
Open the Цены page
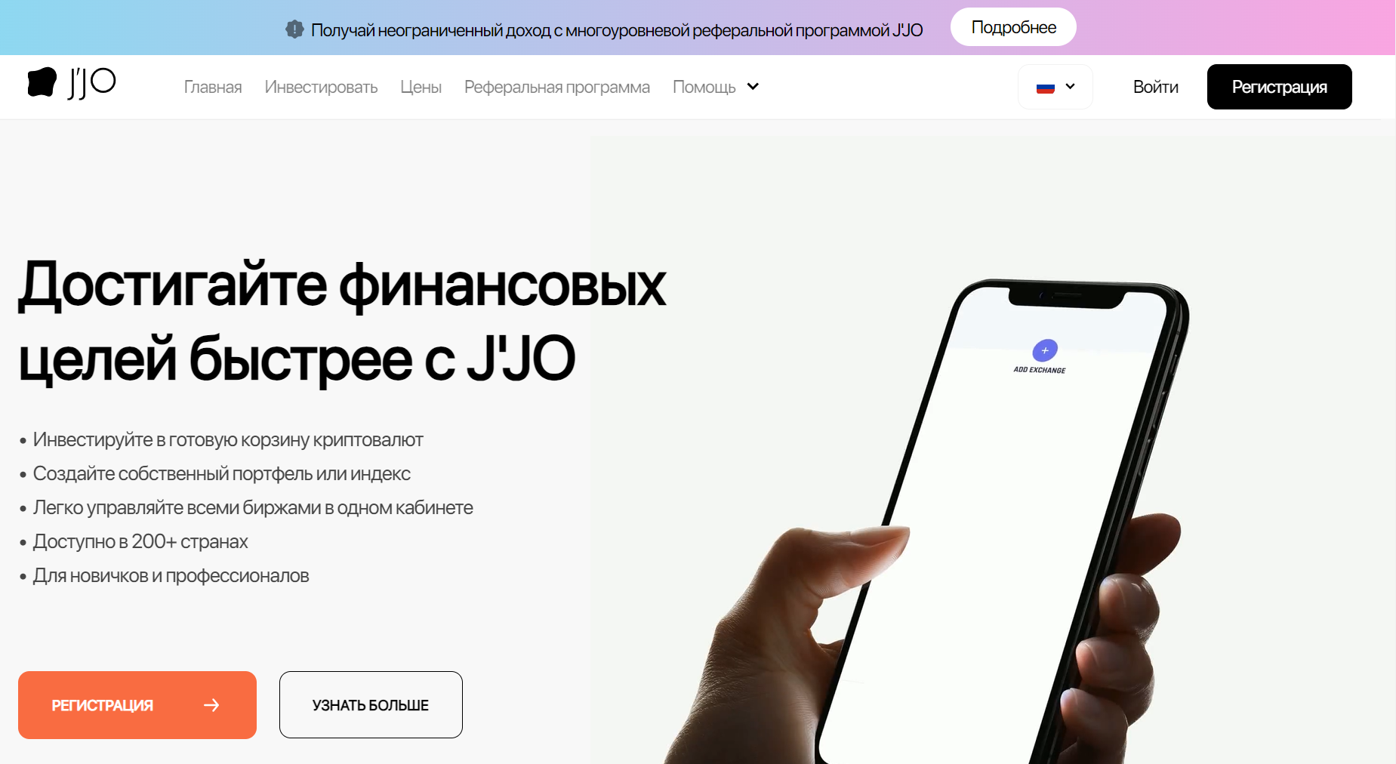[421, 87]
